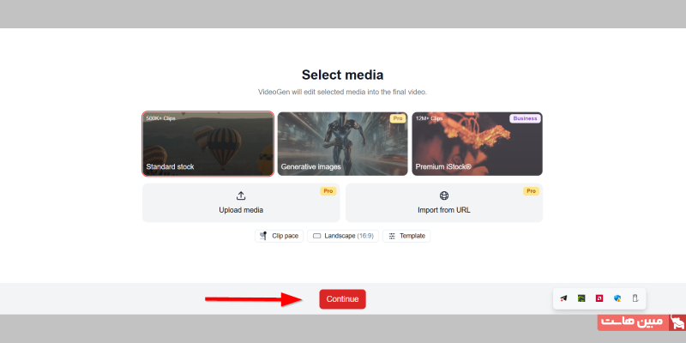Open the Template options
The image size is (686, 343).
click(x=406, y=236)
